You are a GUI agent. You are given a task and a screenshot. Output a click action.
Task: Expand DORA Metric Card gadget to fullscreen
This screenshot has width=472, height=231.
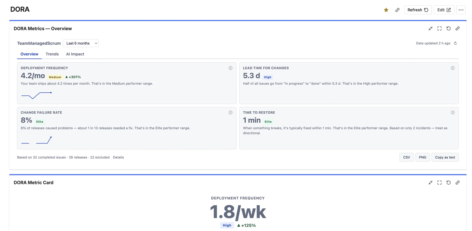[439, 182]
